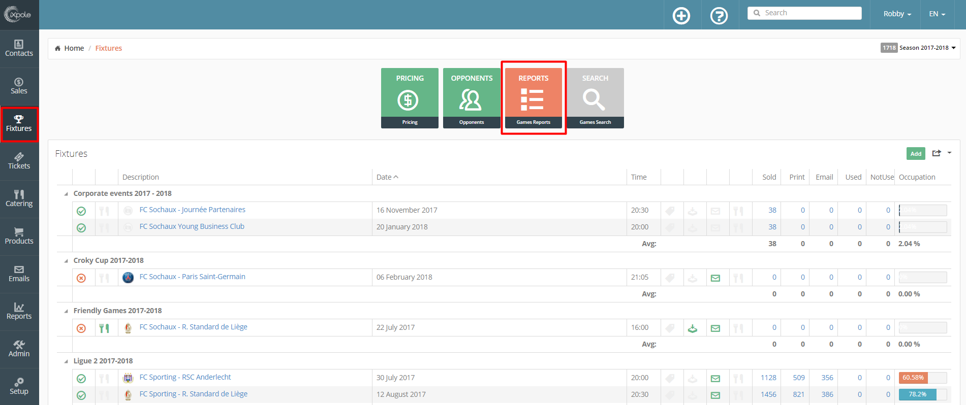Open the Fixtures sidebar section
The width and height of the screenshot is (966, 405).
(19, 124)
